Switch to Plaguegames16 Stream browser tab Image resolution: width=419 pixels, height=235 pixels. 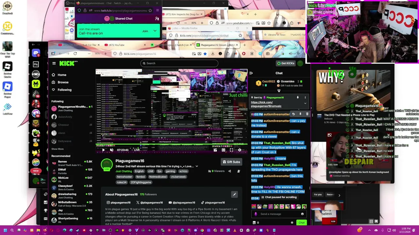coord(218,45)
